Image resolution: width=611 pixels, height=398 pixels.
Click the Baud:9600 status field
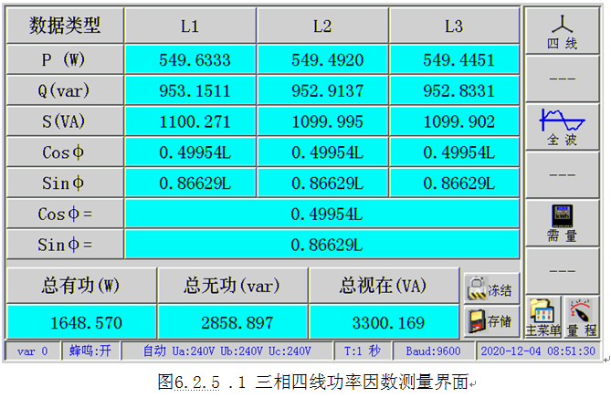(x=433, y=351)
